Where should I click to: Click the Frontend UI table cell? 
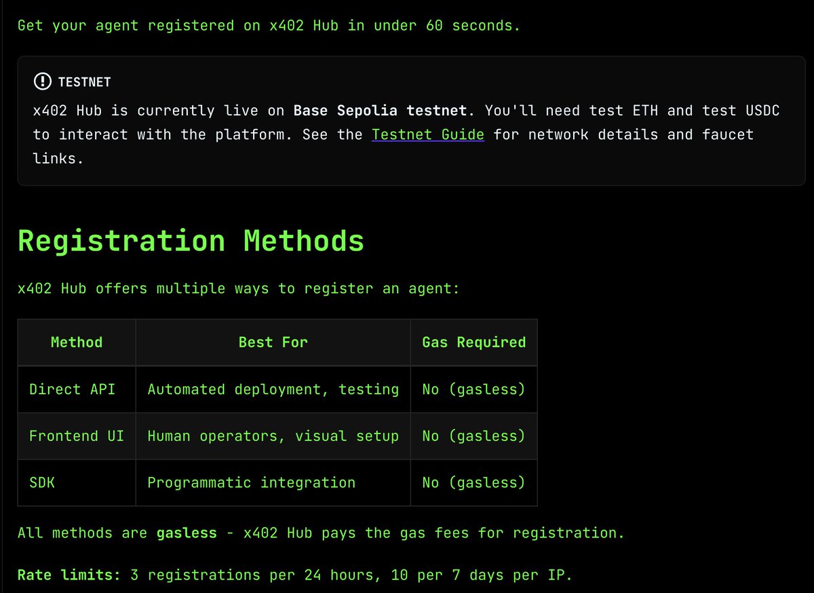[77, 436]
